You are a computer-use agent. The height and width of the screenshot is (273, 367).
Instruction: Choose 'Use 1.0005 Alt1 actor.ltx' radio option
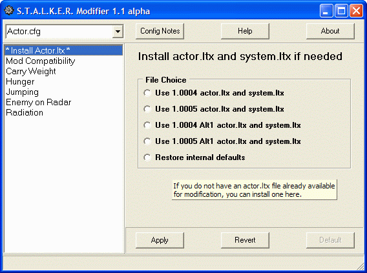click(x=147, y=141)
